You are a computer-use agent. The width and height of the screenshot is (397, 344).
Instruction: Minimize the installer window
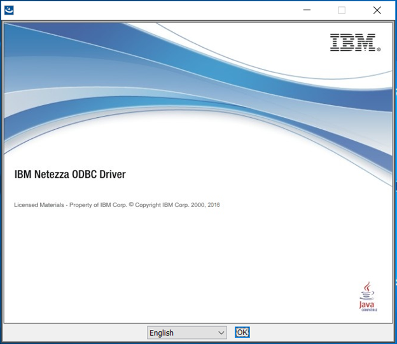(x=307, y=10)
